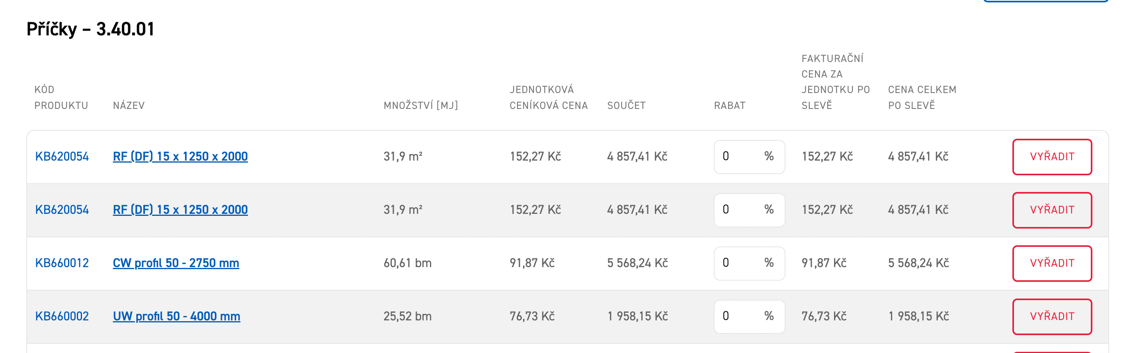The image size is (1133, 353).
Task: Open UW profil 50 - 4000 mm link
Action: pyautogui.click(x=176, y=316)
